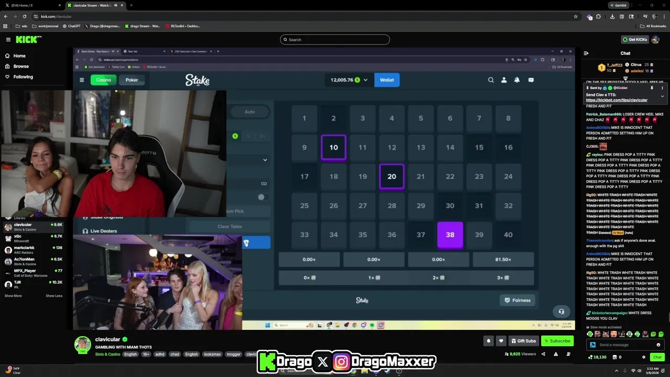The image size is (670, 377).
Task: Open Browse in Kick sidebar
Action: (x=21, y=66)
